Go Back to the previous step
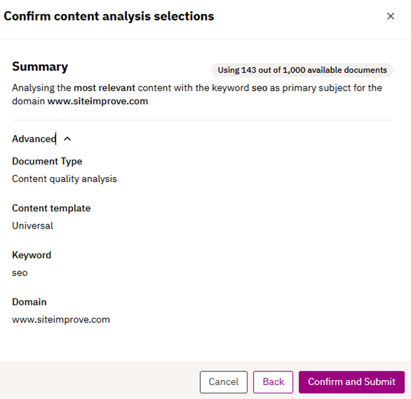Screen dimensions: 411x399 (x=273, y=382)
